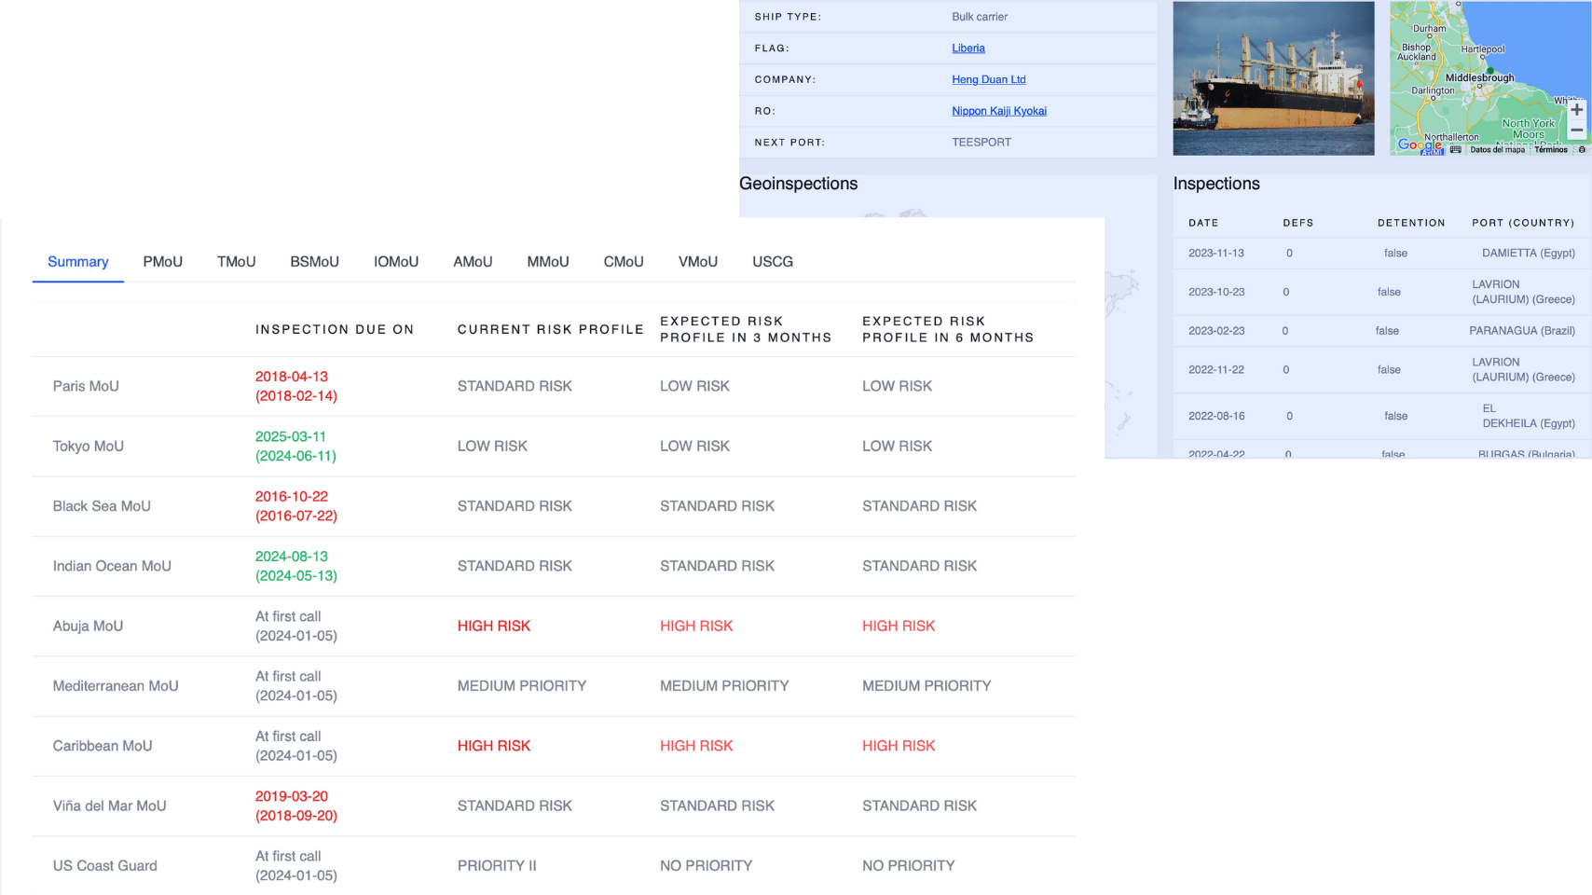The height and width of the screenshot is (895, 1592).
Task: Open the Nippon Kaiji Kyokai link
Action: coord(998,111)
